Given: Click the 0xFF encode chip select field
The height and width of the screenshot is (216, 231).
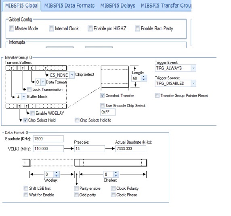Looking at the screenshot, I should click(108, 112).
